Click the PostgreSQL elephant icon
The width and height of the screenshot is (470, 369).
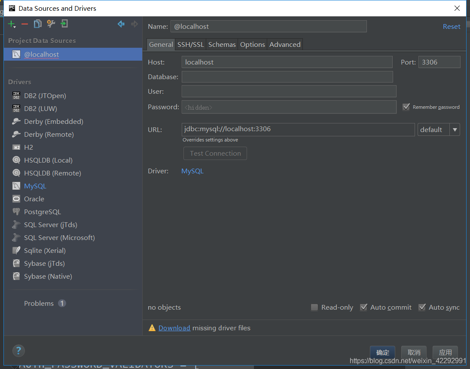point(16,212)
